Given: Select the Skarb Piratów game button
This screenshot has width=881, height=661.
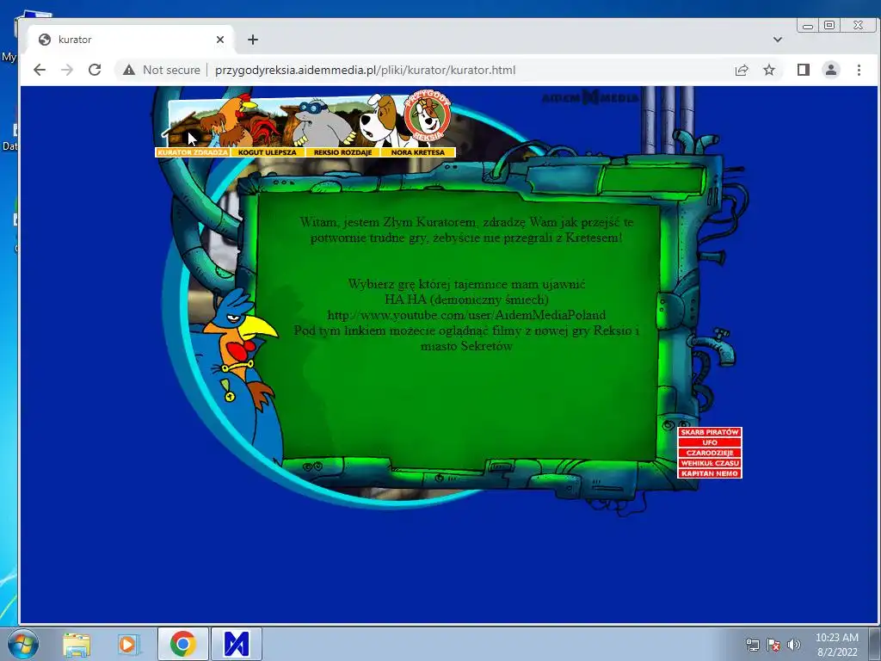Looking at the screenshot, I should [710, 432].
